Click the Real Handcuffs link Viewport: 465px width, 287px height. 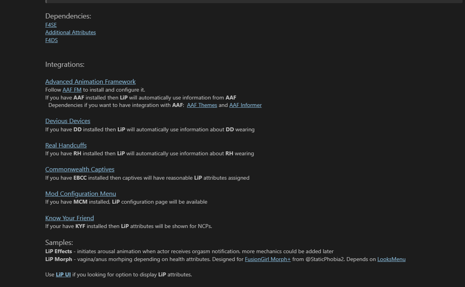66,145
